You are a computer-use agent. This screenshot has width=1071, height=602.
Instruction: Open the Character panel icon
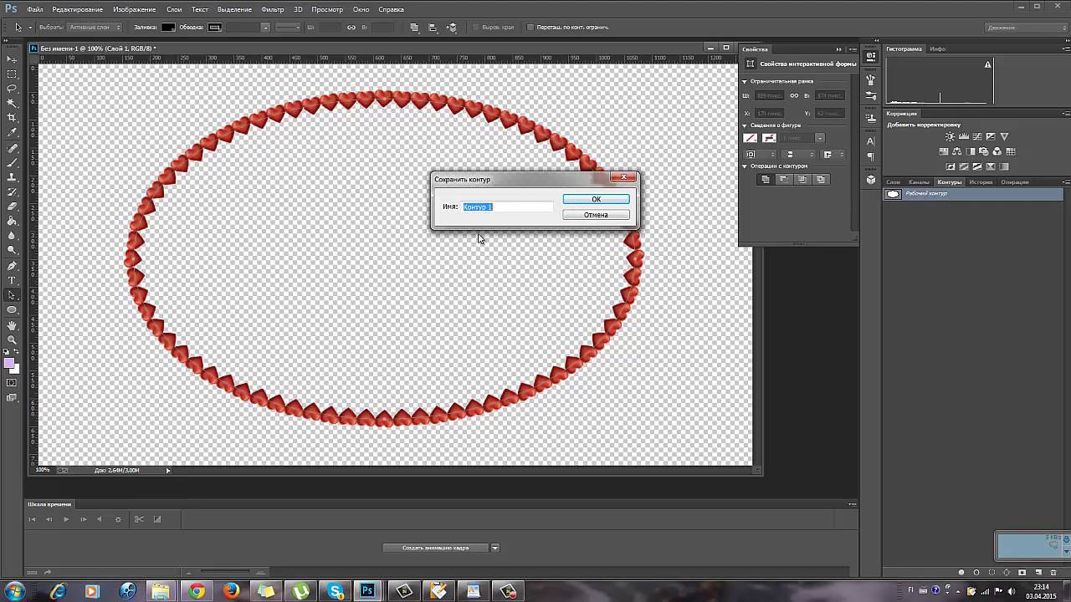pos(871,141)
